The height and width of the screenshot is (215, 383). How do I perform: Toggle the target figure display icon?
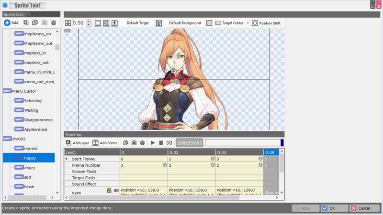click(114, 23)
